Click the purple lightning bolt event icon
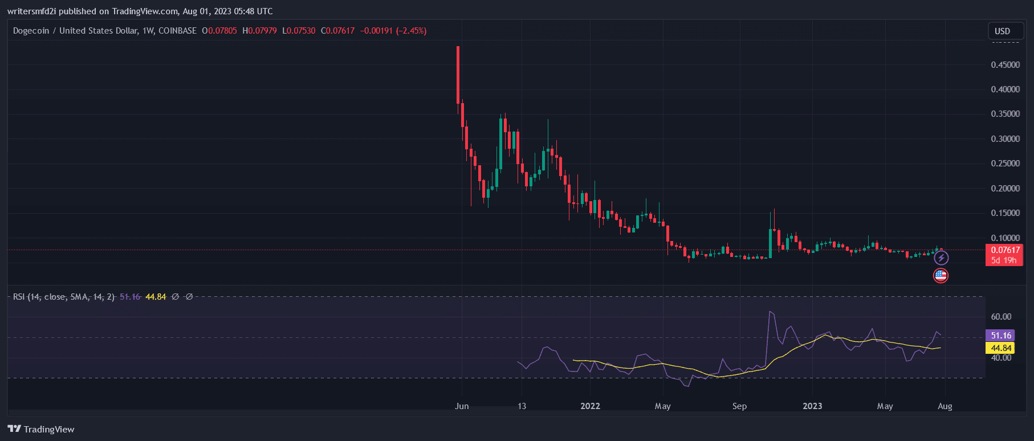Viewport: 1034px width, 441px height. click(x=941, y=258)
